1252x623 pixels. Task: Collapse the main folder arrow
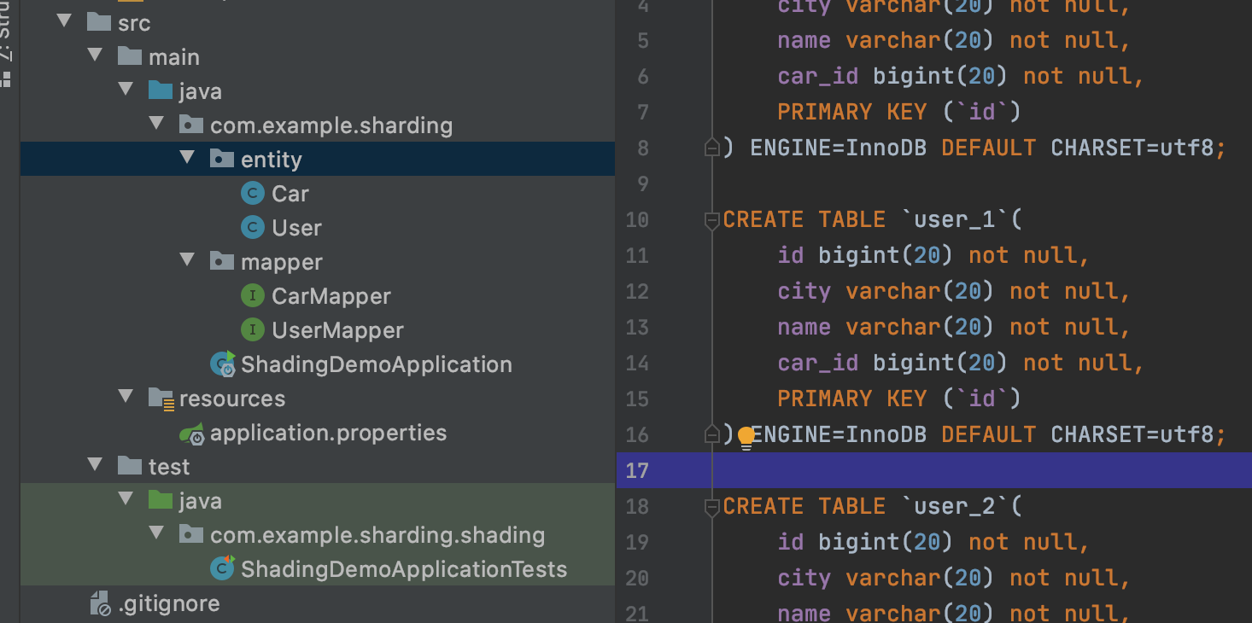95,55
